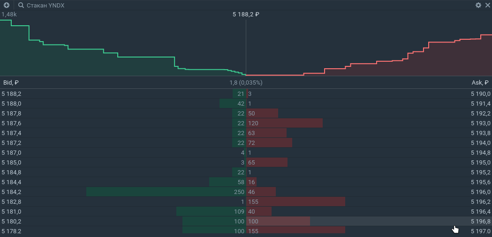Select ask price 5 191,4
Screen dimensions: 492x237
coord(480,103)
